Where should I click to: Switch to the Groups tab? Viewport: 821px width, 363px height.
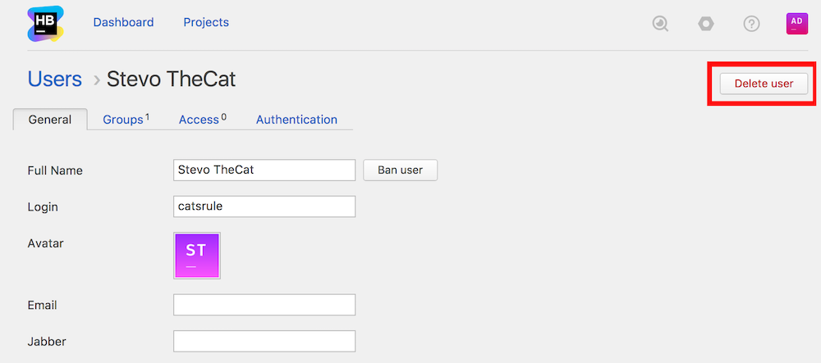pyautogui.click(x=126, y=120)
